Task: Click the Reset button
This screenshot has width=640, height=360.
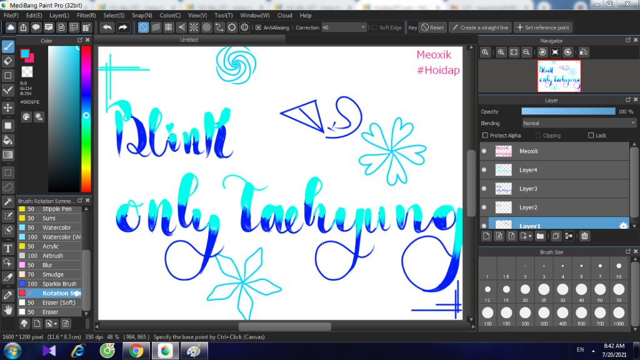Action: 432,27
